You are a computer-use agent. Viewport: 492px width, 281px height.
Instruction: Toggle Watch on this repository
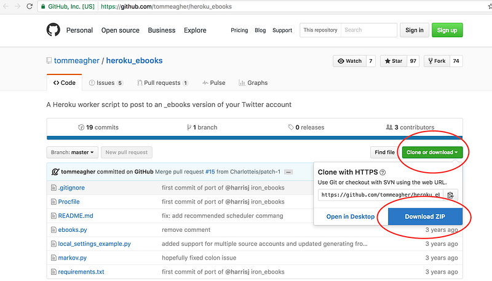pos(349,61)
